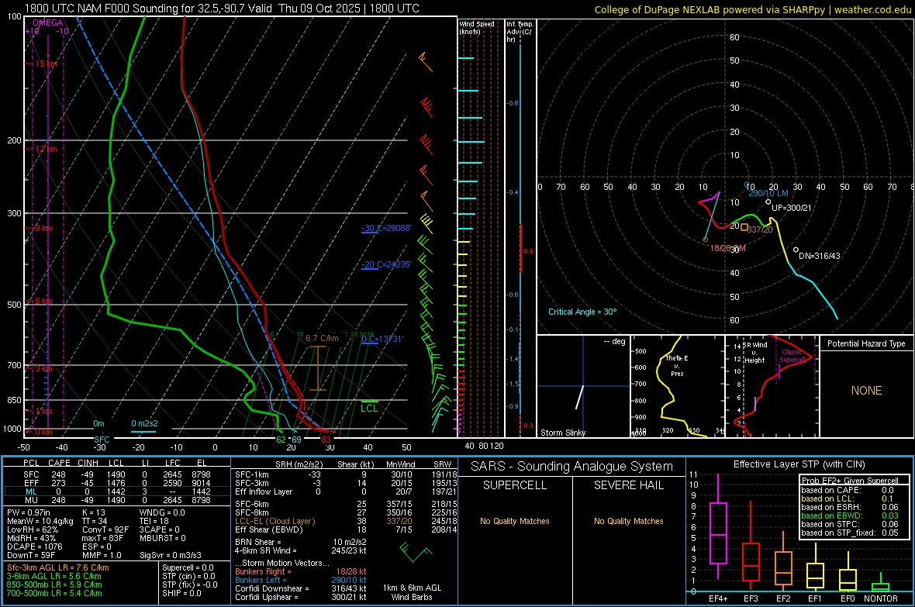Click the Eff Shear (EBWD) row
This screenshot has height=607, width=915.
click(x=346, y=530)
